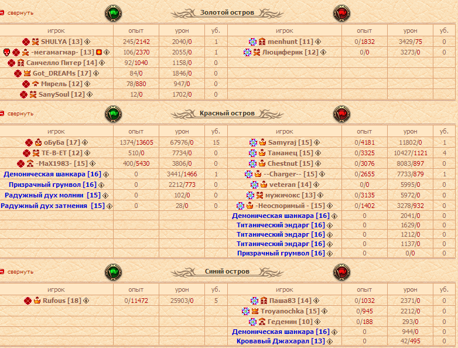Click the red clan emblem beside оБуБа
This screenshot has height=348, width=458.
[29, 142]
